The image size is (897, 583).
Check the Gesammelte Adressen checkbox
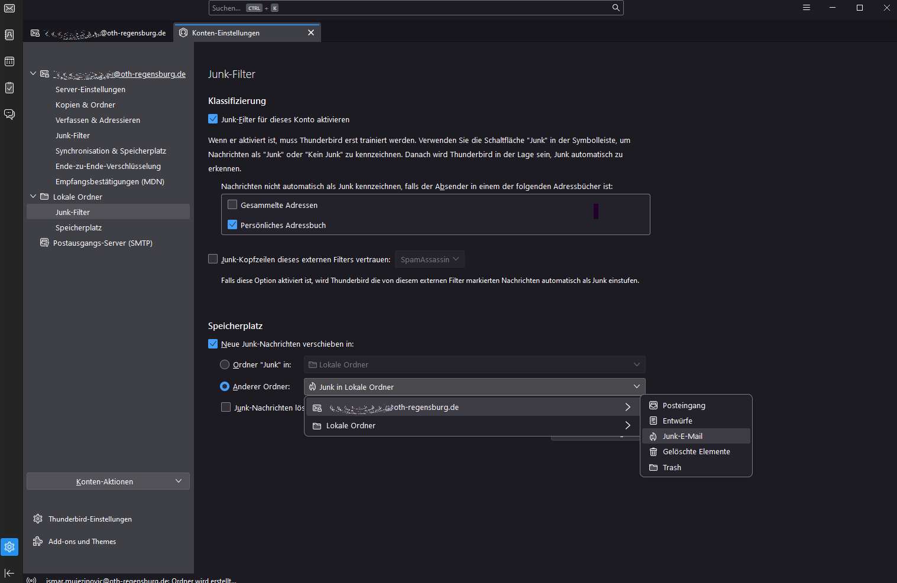tap(232, 205)
